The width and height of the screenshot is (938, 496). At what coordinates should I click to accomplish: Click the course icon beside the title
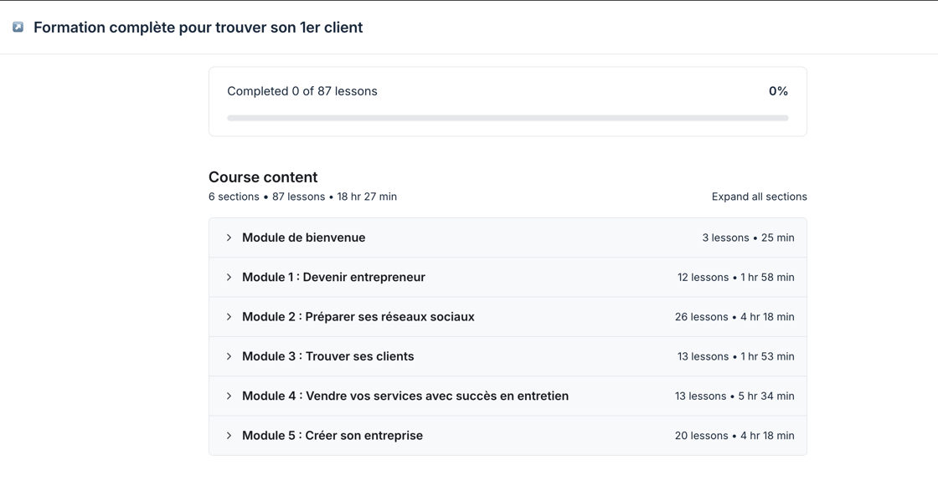tap(18, 28)
